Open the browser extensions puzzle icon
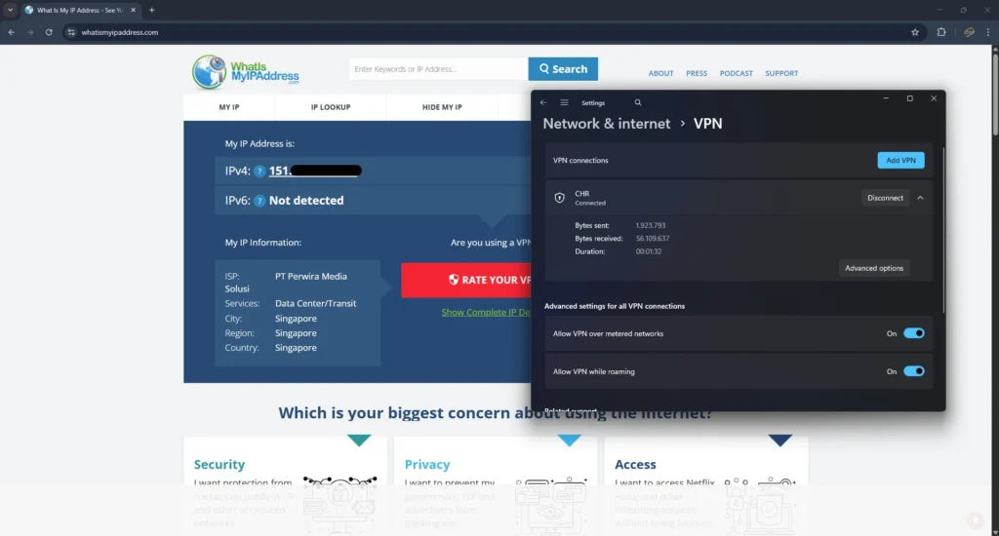This screenshot has height=536, width=999. coord(941,32)
